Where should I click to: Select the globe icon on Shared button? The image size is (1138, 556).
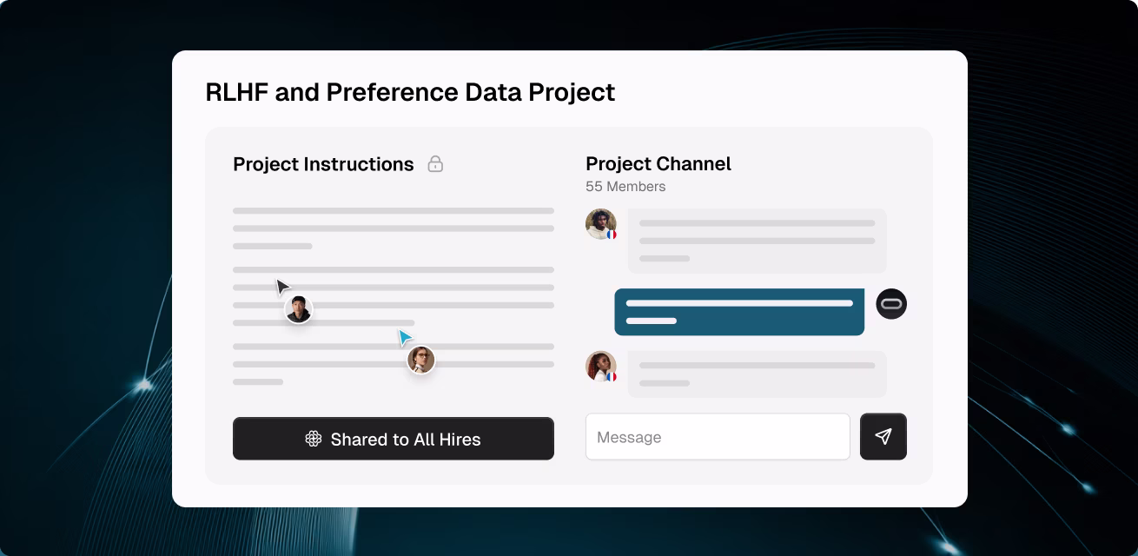[x=314, y=440]
